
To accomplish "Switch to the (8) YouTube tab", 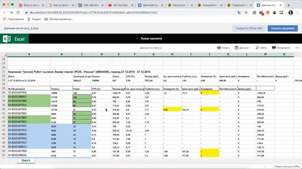I will 121,5.
